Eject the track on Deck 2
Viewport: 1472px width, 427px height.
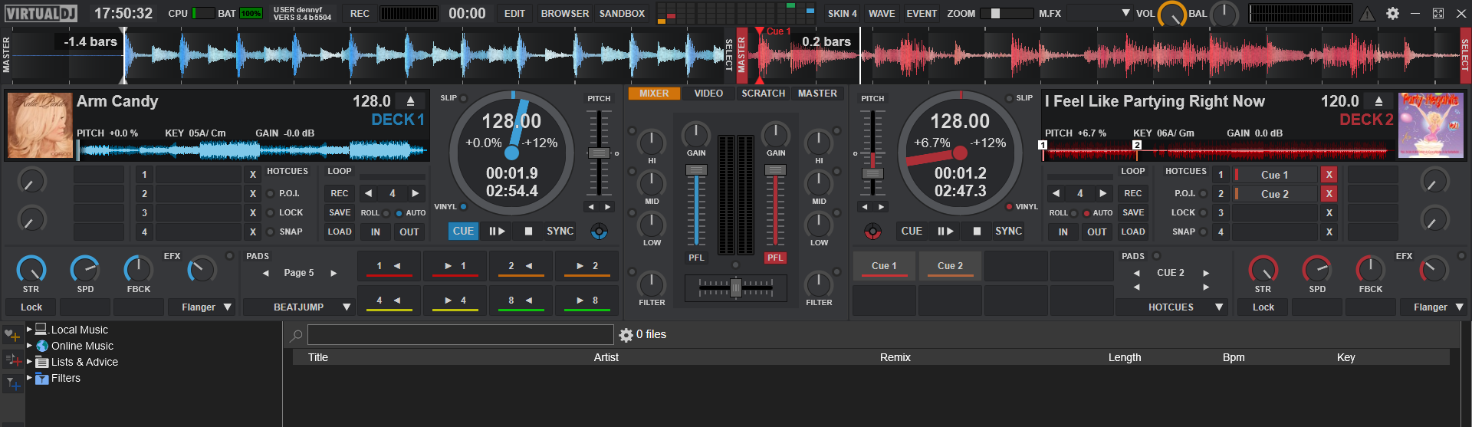1379,101
